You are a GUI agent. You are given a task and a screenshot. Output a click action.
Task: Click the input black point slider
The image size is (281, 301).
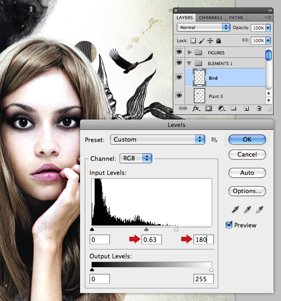tap(92, 229)
